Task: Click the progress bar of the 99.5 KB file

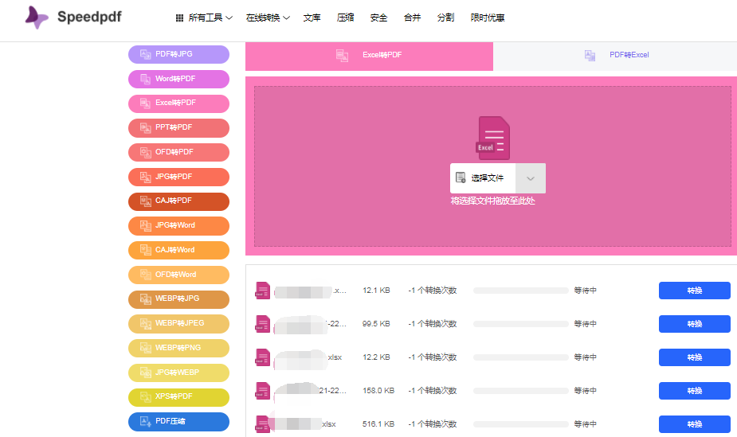Action: (521, 324)
